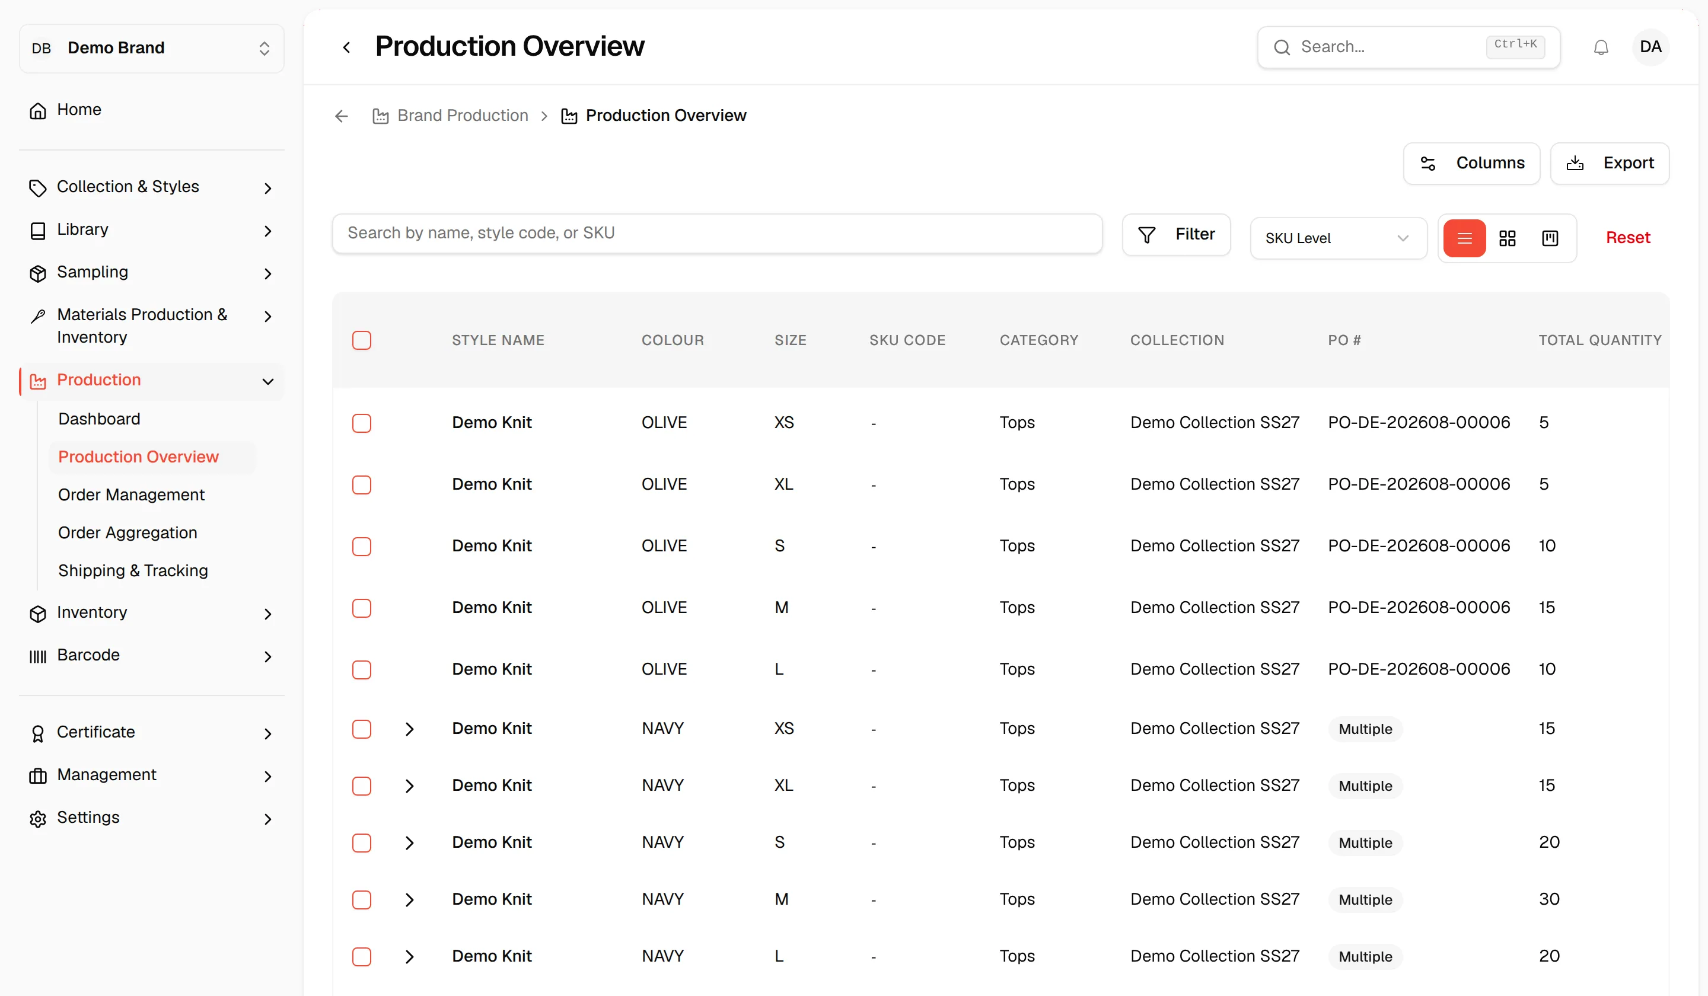This screenshot has height=996, width=1708.
Task: Select the Demo Knit NAVY L row checkbox
Action: (x=361, y=957)
